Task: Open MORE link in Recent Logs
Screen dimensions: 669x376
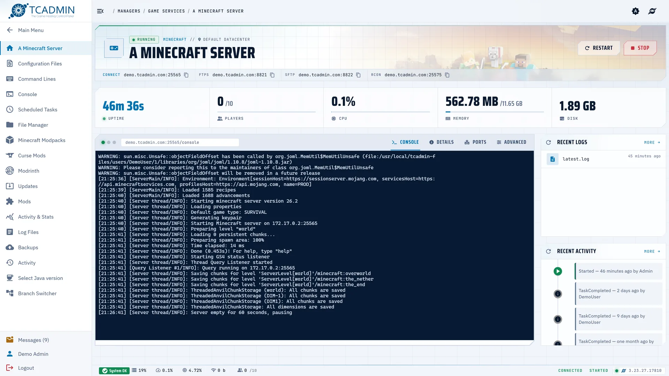Action: pyautogui.click(x=652, y=142)
